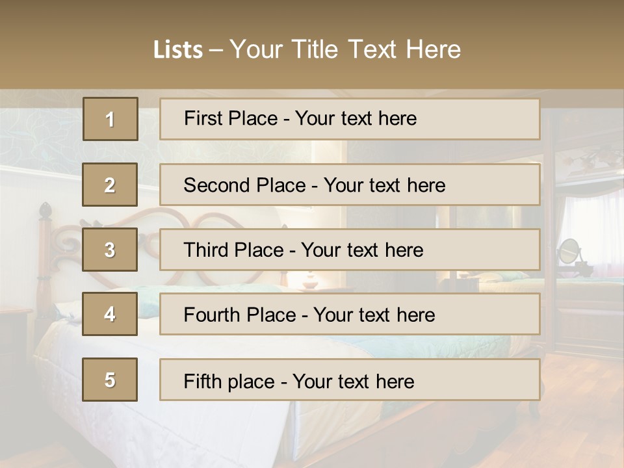Image resolution: width=624 pixels, height=468 pixels.
Task: Click the number 3 box
Action: pos(110,250)
